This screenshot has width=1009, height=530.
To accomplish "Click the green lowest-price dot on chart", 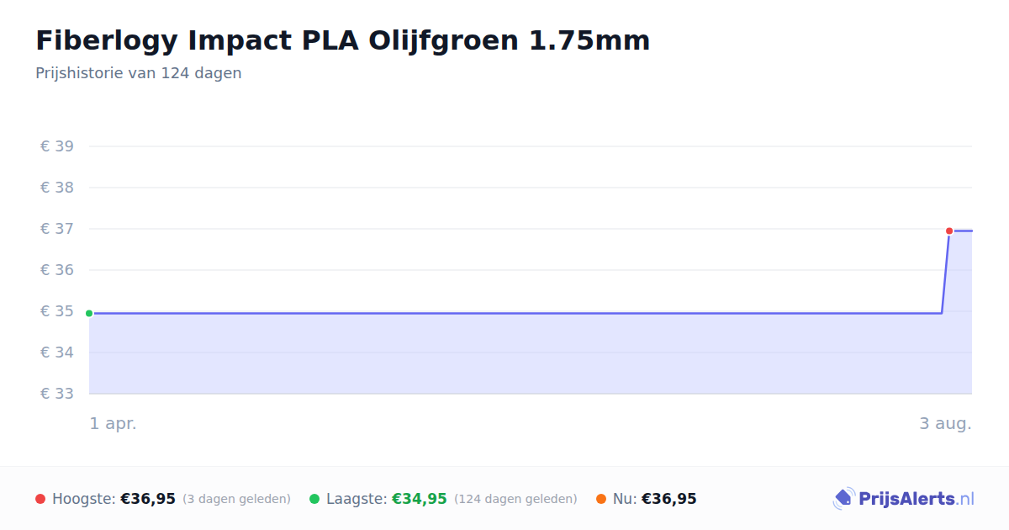I will pyautogui.click(x=89, y=313).
